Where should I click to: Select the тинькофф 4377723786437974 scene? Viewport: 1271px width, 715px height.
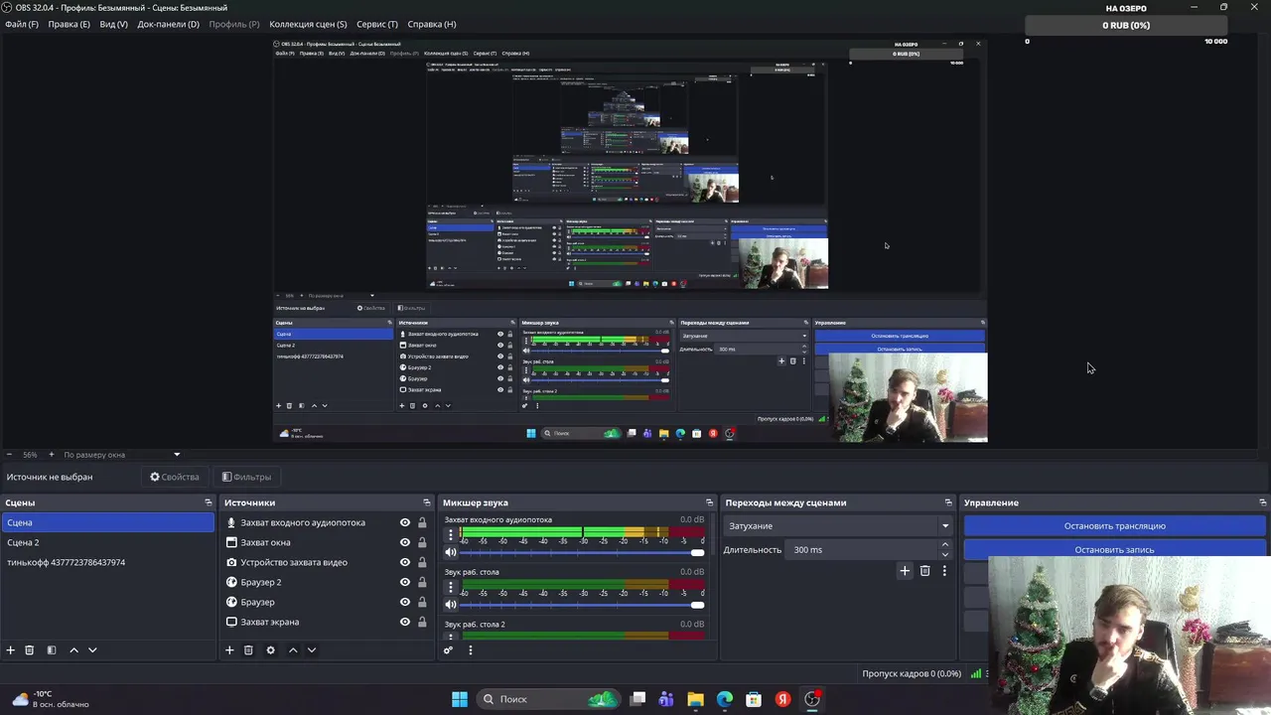click(107, 562)
